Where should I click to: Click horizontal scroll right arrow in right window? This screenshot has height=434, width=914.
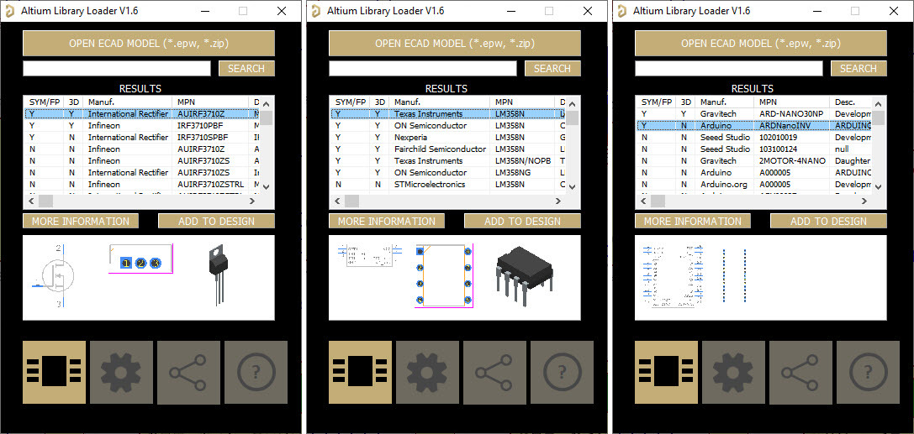click(864, 201)
